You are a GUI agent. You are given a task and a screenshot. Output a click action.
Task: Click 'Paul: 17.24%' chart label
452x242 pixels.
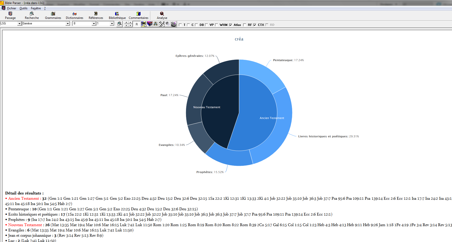click(169, 95)
